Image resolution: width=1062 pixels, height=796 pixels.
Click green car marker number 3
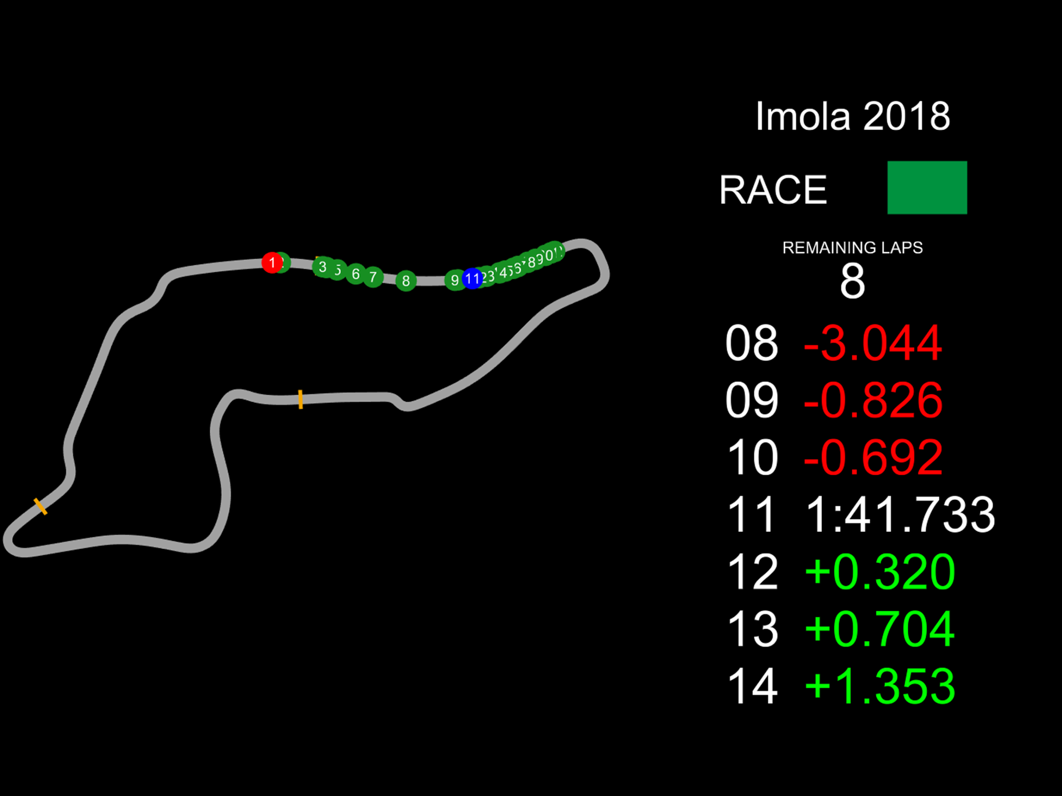click(323, 267)
